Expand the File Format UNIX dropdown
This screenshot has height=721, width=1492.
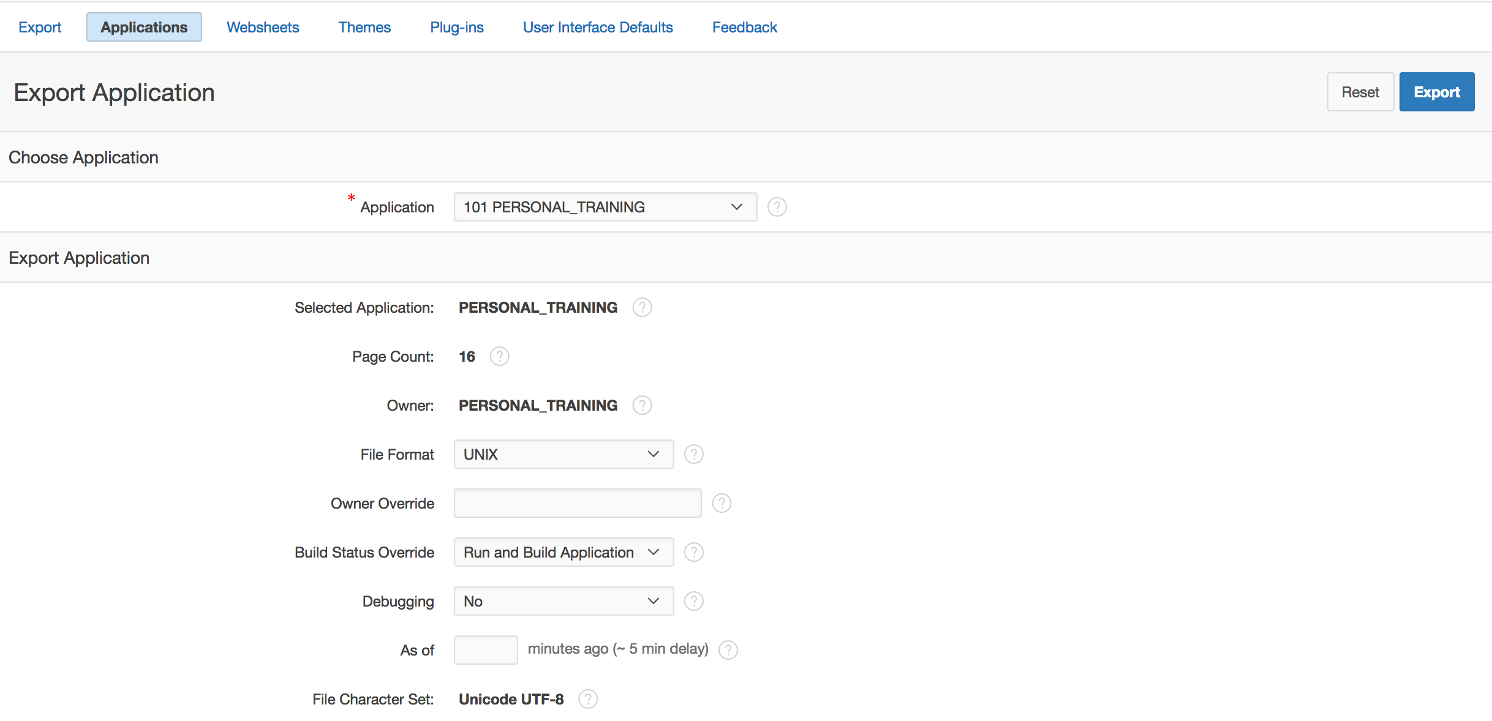pos(563,454)
